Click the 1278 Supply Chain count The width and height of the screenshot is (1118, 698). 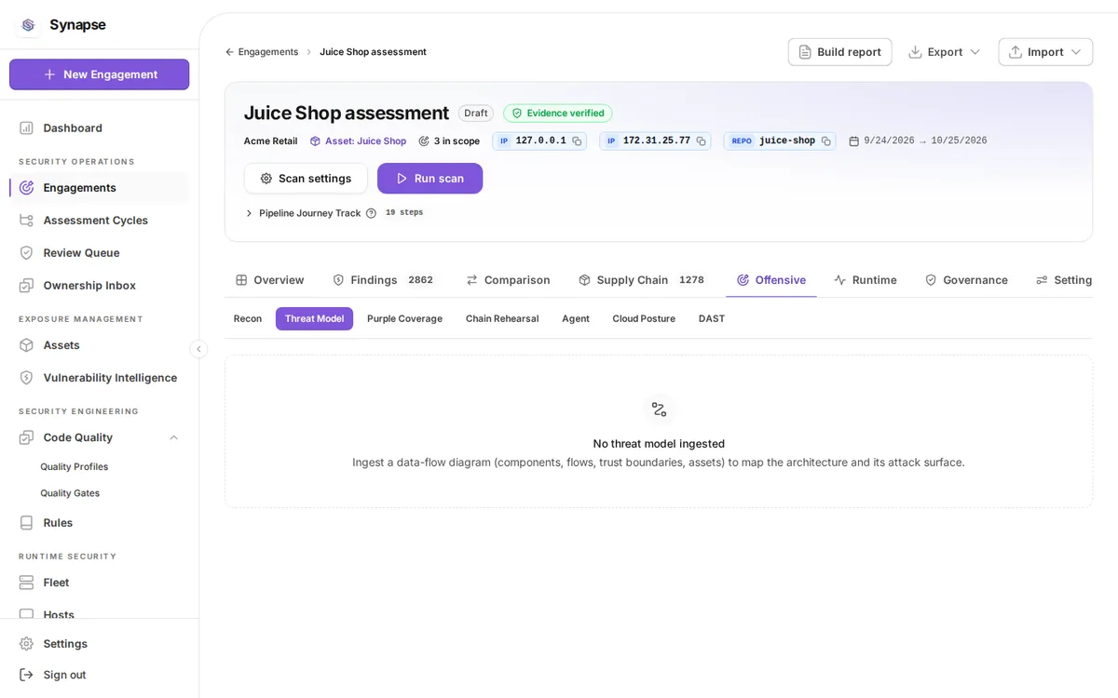tap(691, 280)
